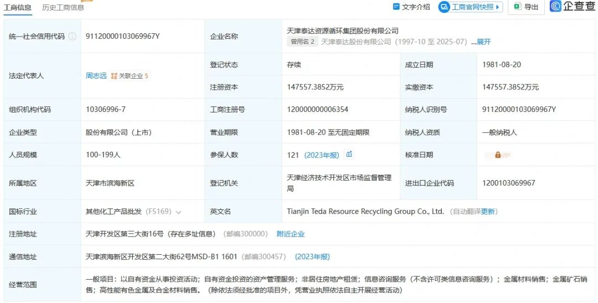Expand 国标行业 dropdown chevron

click(178, 212)
